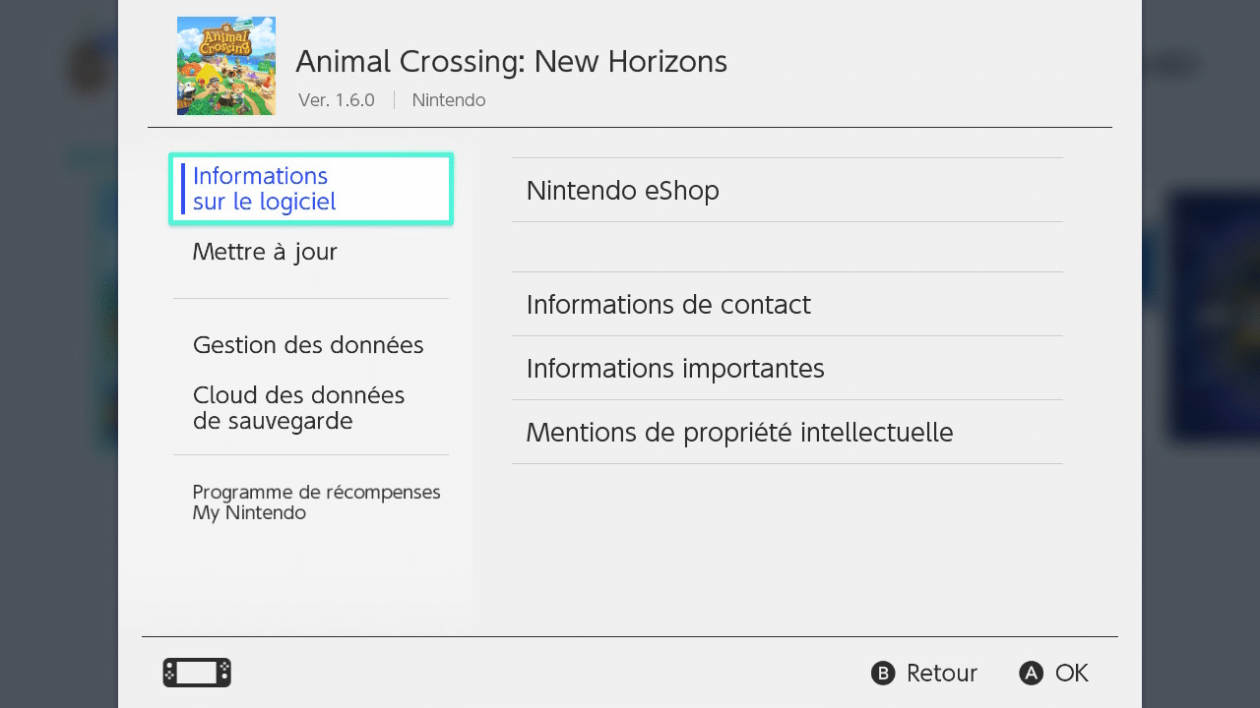Screen dimensions: 1260x708
Task: Open the Nintendo eShop entry
Action: (x=787, y=190)
